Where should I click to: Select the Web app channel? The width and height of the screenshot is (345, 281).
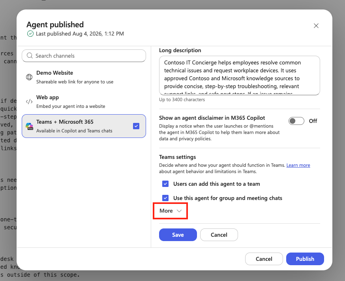click(x=84, y=102)
